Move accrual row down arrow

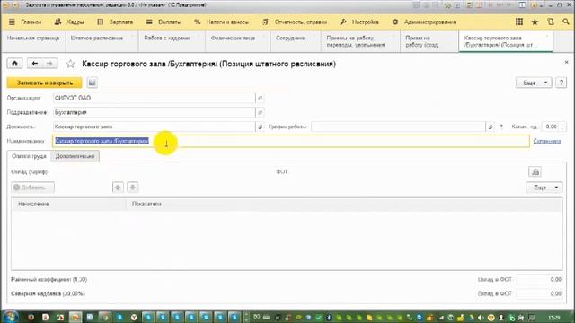pos(133,188)
